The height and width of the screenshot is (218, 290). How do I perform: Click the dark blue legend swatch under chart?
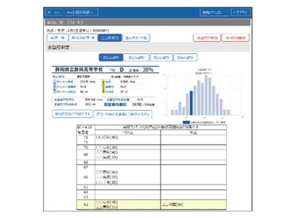pyautogui.click(x=186, y=122)
